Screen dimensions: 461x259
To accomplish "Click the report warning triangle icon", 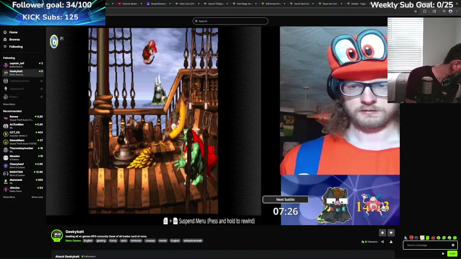I will point(391,242).
